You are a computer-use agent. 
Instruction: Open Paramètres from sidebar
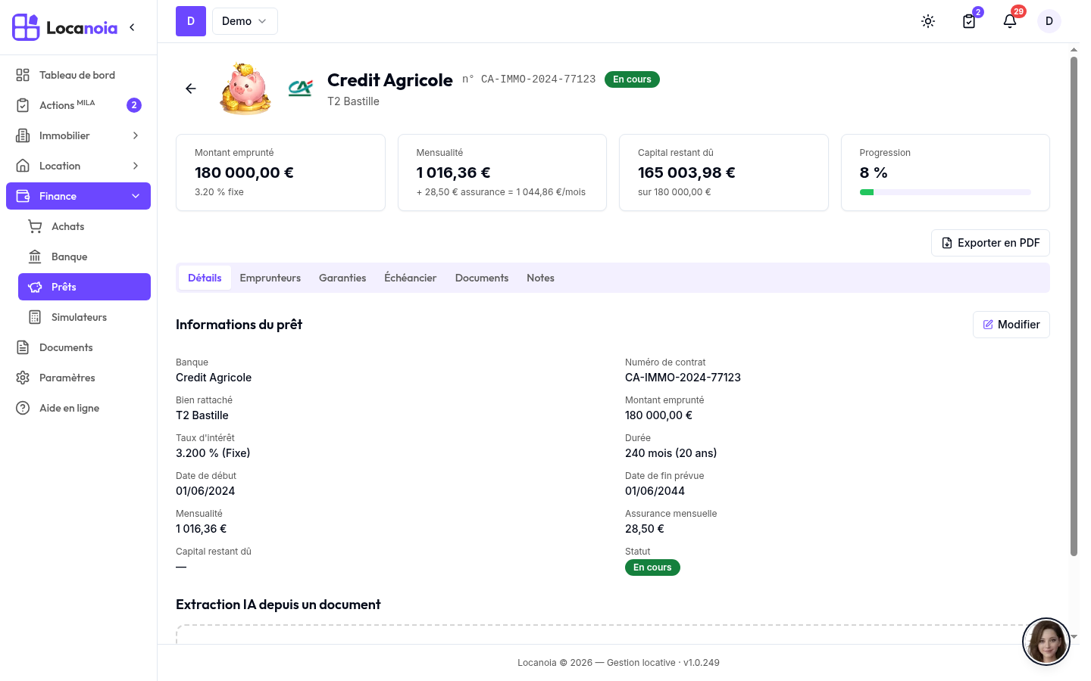tap(78, 378)
